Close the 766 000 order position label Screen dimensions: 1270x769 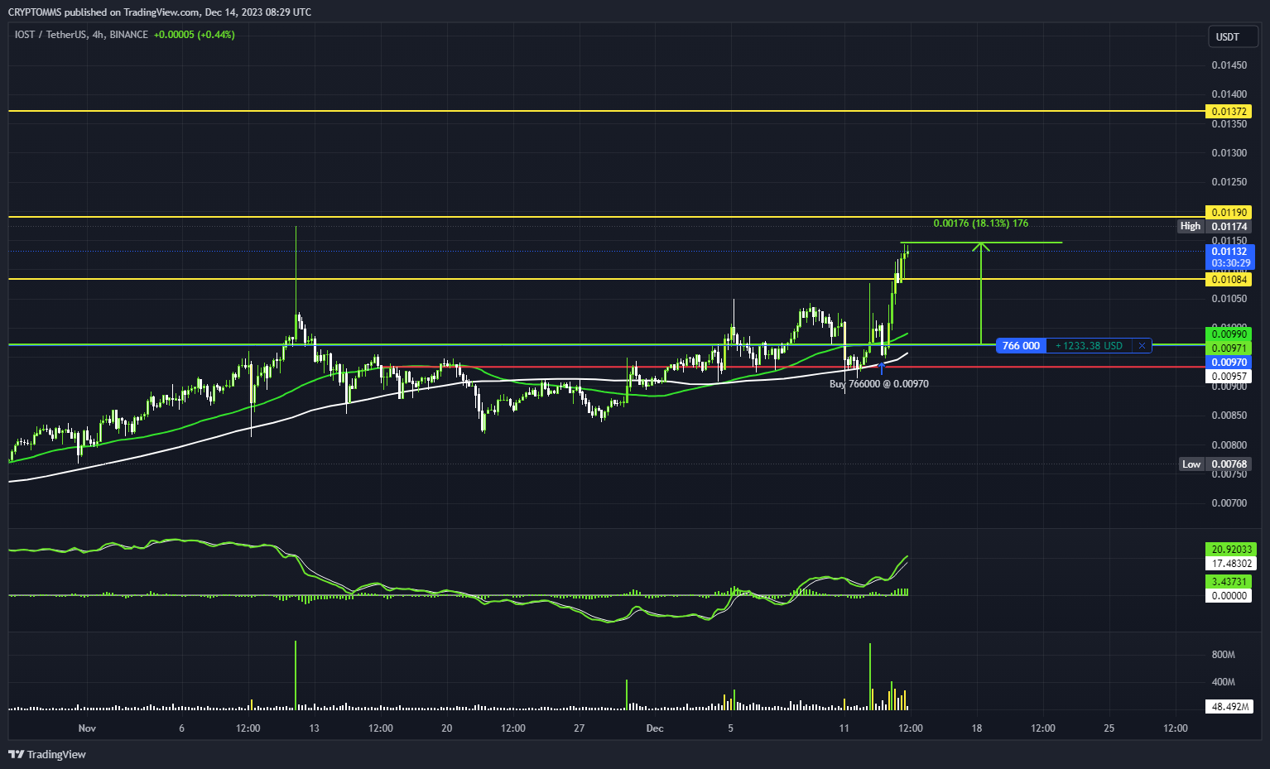(x=1142, y=346)
